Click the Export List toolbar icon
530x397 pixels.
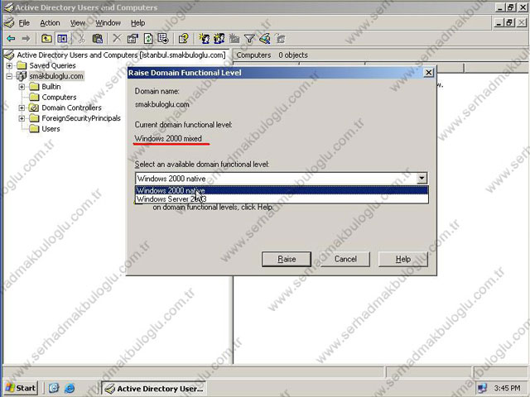pyautogui.click(x=163, y=39)
